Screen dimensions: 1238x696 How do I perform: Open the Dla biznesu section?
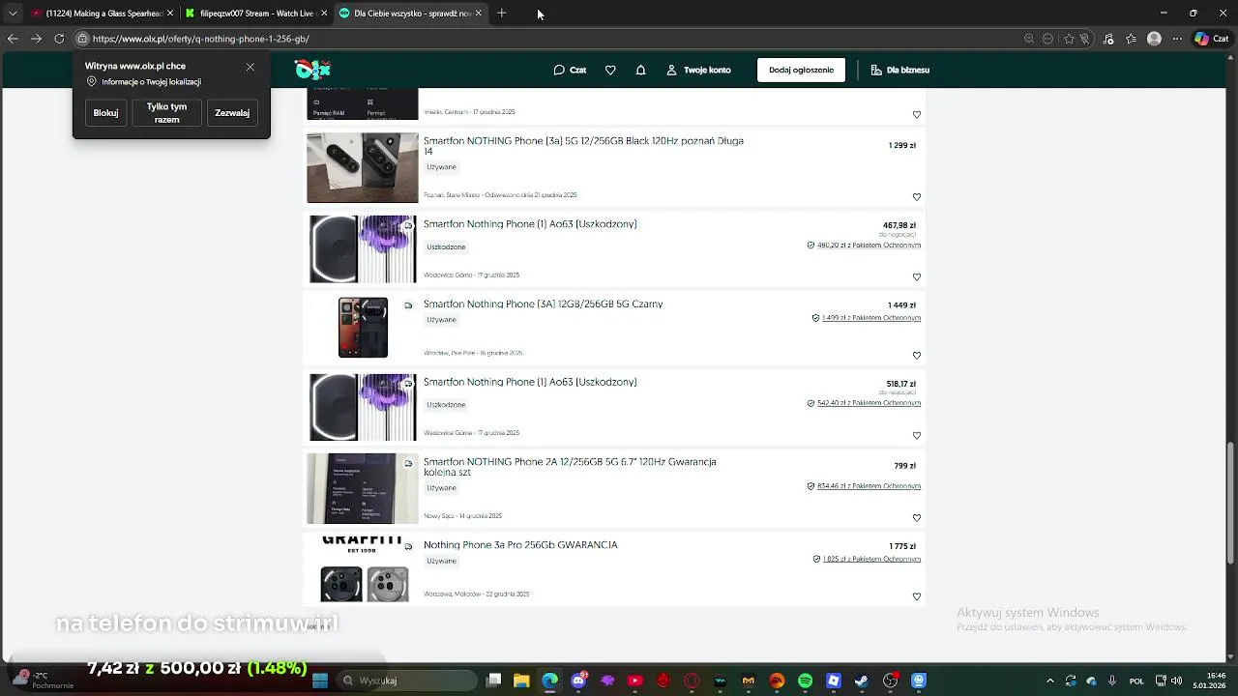tap(899, 70)
